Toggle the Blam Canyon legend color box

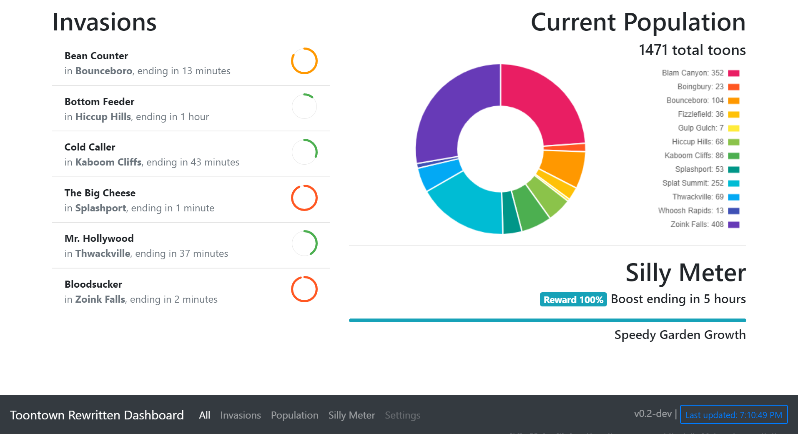734,73
